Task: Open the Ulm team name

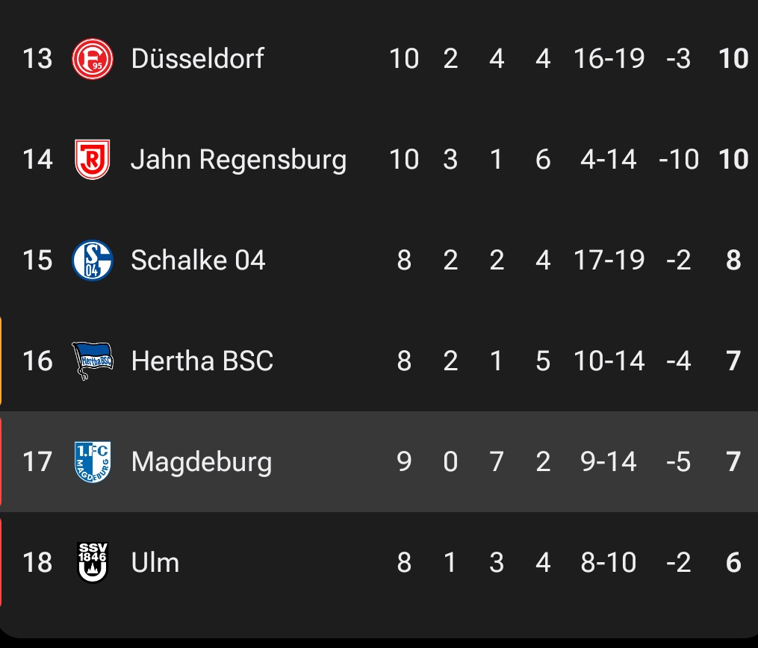Action: coord(155,562)
